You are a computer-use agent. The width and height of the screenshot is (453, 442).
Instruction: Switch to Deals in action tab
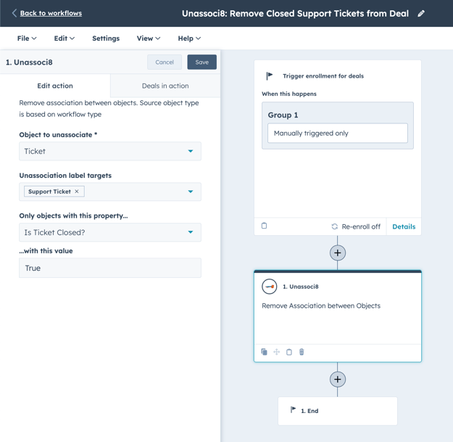(165, 86)
